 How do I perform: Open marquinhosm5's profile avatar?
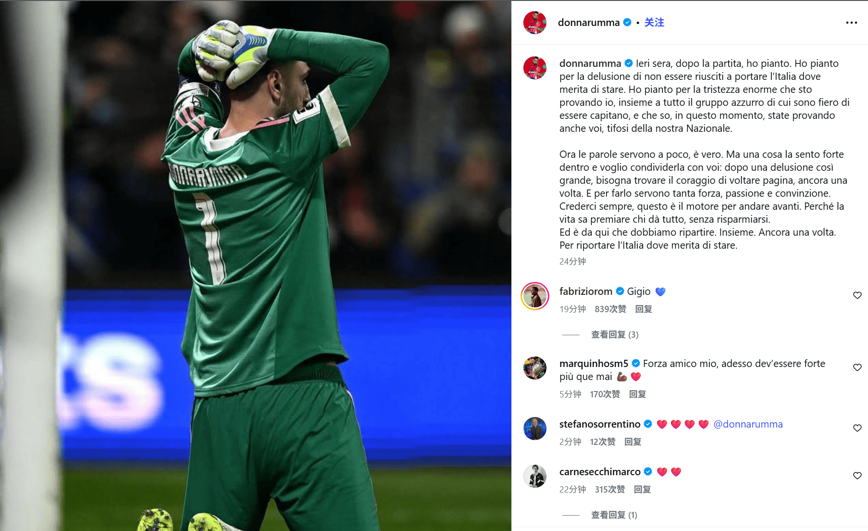(535, 368)
